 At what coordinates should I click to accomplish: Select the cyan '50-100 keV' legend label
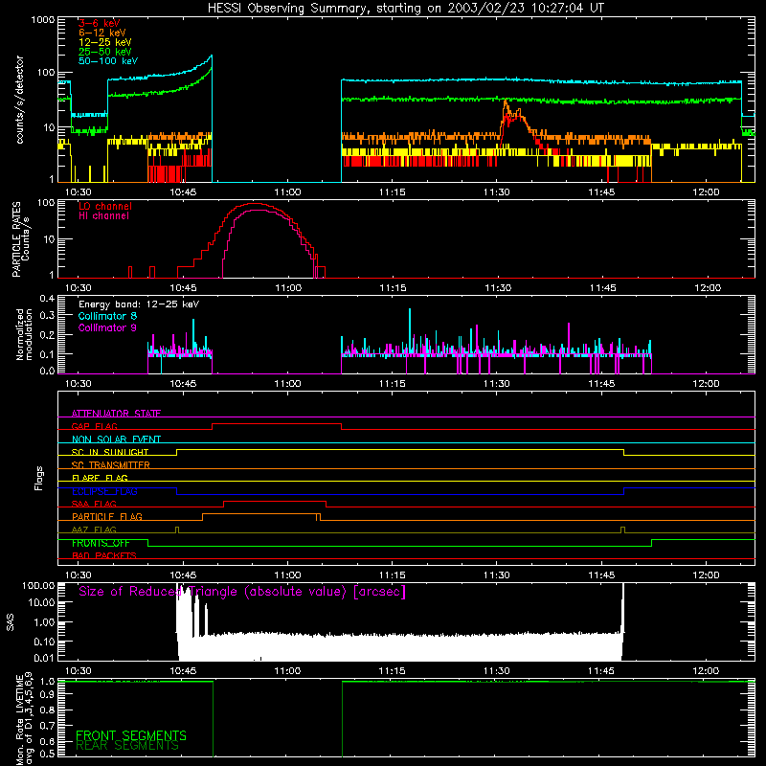click(x=108, y=61)
